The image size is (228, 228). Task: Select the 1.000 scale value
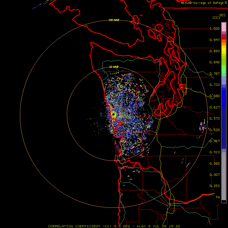(215, 29)
